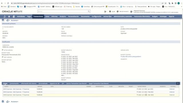Open the Skype bookmark
Screen dimensions: 183x103
pos(20,7)
